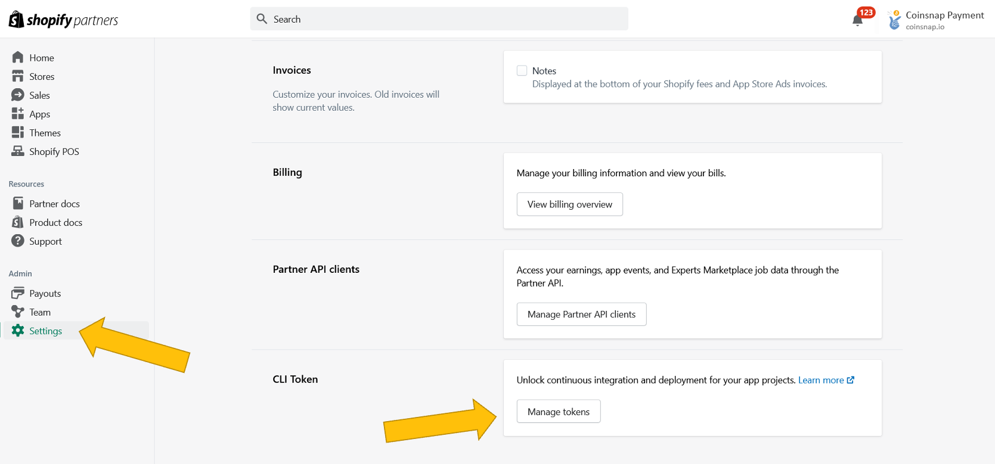The width and height of the screenshot is (995, 464).
Task: Click external link icon beside Learn more
Action: pyautogui.click(x=851, y=380)
